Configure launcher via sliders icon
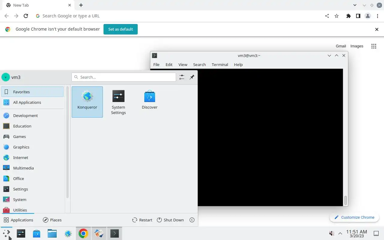 pos(182,77)
